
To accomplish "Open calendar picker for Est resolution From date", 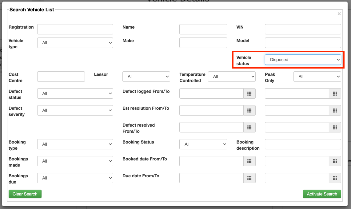I will (249, 110).
